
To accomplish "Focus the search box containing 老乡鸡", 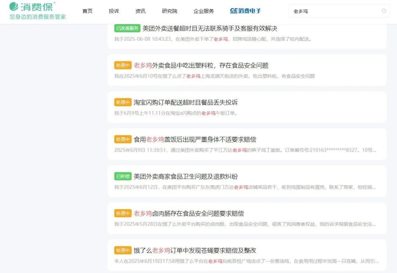I will tap(339, 11).
